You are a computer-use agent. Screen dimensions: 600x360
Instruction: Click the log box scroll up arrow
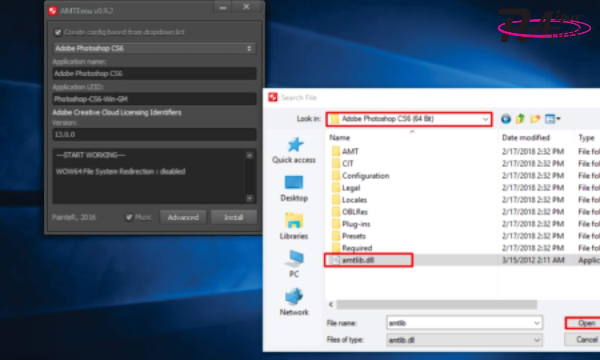[x=250, y=155]
